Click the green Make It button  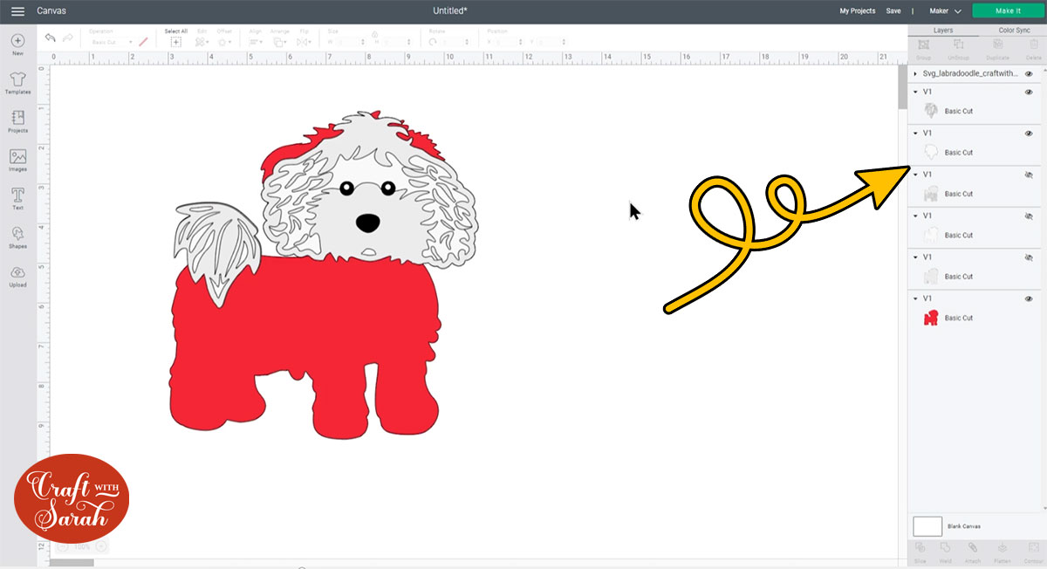point(1008,10)
